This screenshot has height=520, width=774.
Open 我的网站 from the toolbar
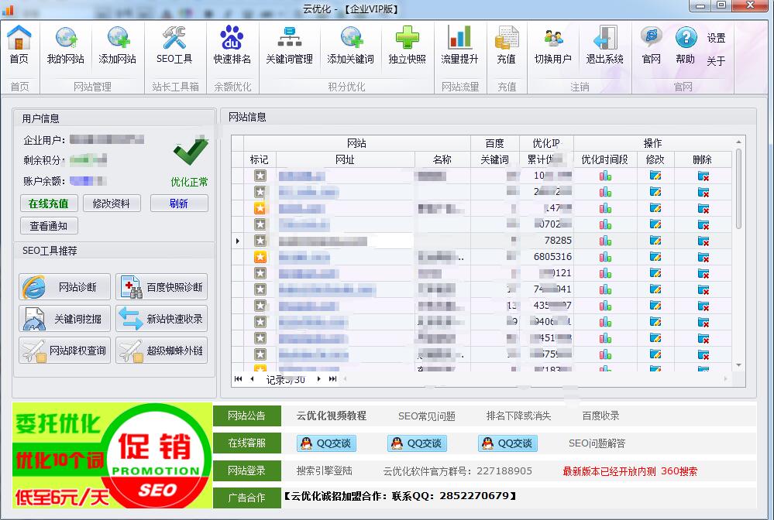(66, 45)
